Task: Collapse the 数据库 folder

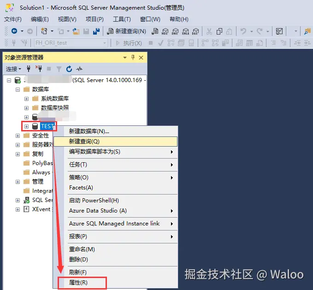Action: (x=18, y=89)
